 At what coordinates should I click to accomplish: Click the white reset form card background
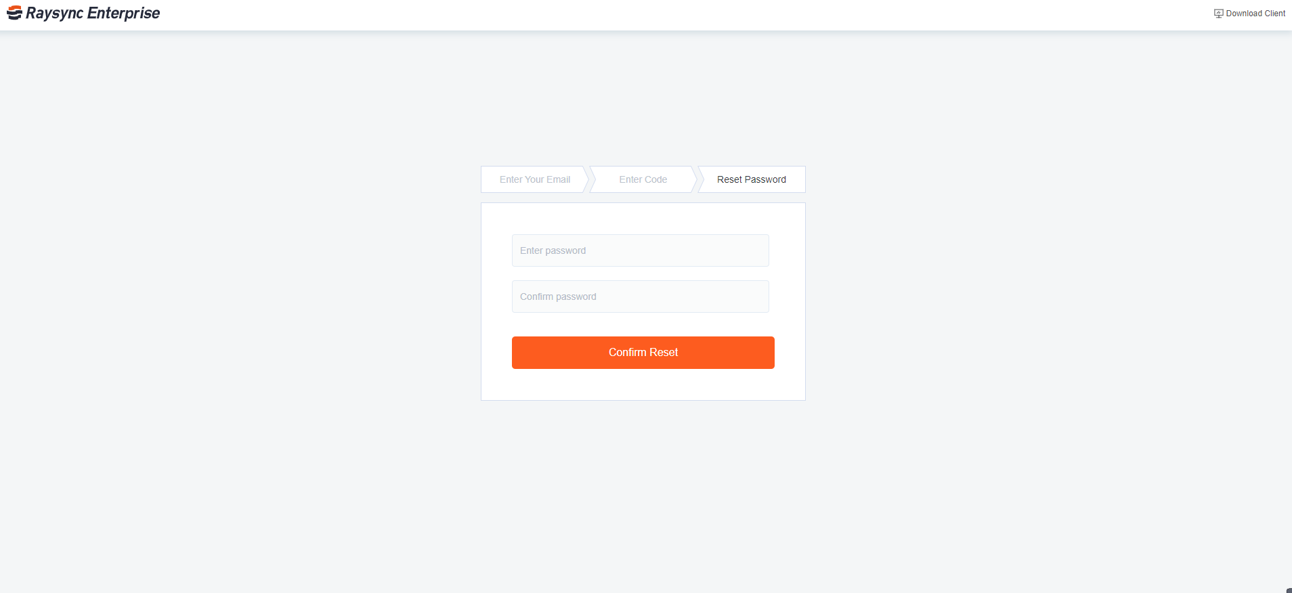click(643, 385)
